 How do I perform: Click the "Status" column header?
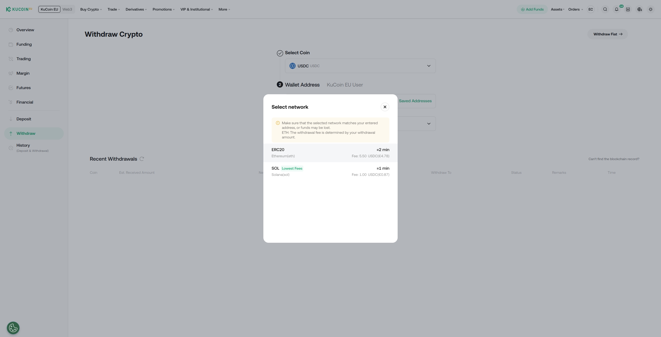tap(516, 173)
